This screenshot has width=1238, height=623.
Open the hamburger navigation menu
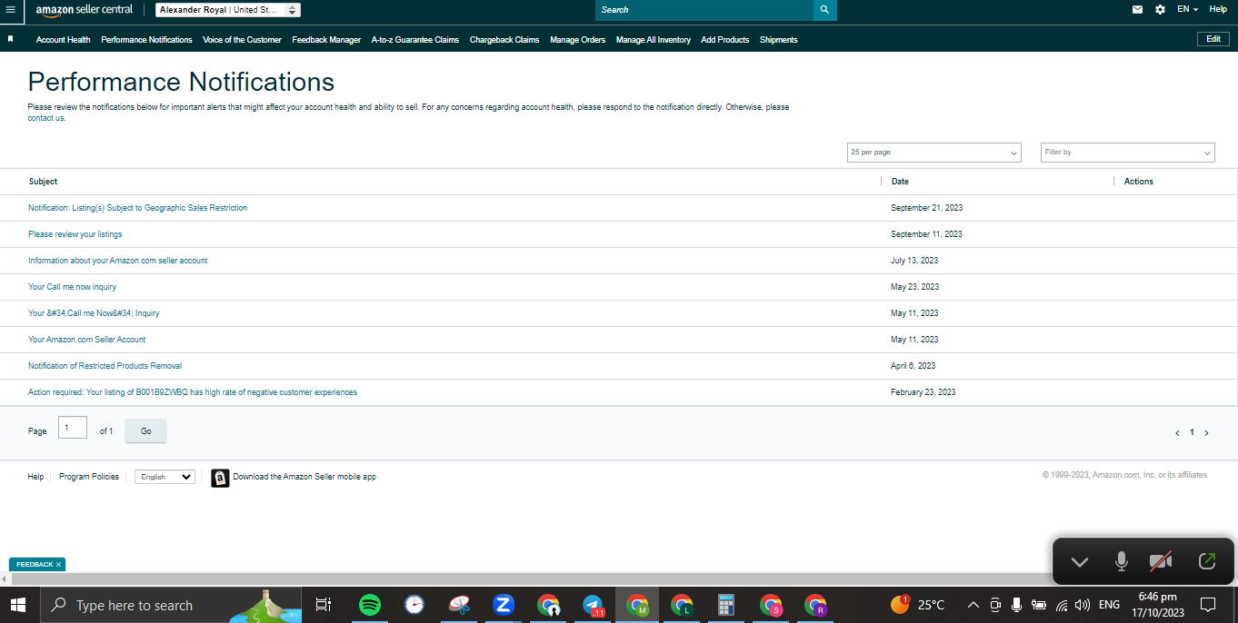pyautogui.click(x=11, y=10)
